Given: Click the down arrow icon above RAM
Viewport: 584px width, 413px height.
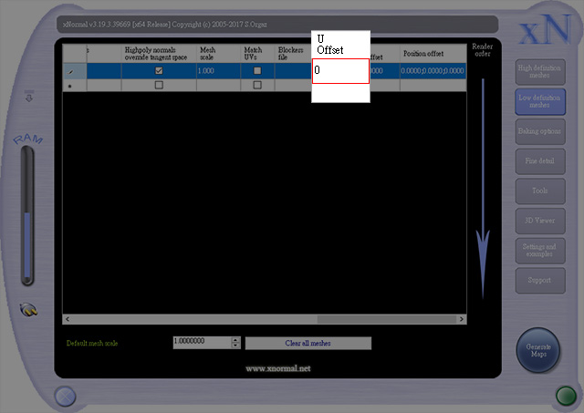Looking at the screenshot, I should [29, 96].
